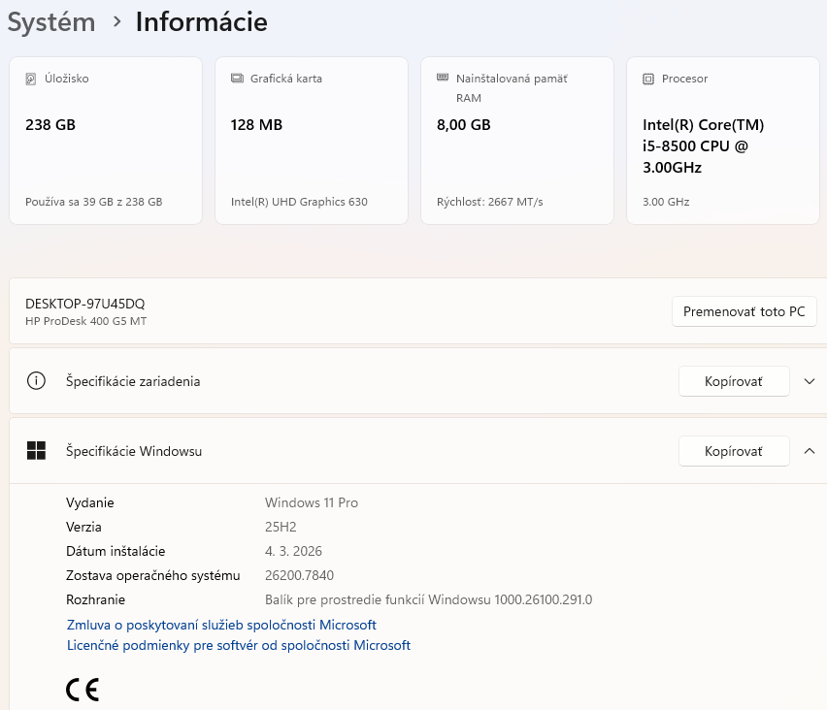Click the version value 25H2

[281, 527]
